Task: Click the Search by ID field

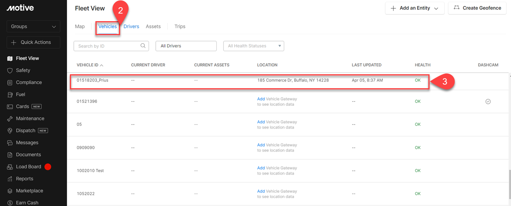Action: 108,46
